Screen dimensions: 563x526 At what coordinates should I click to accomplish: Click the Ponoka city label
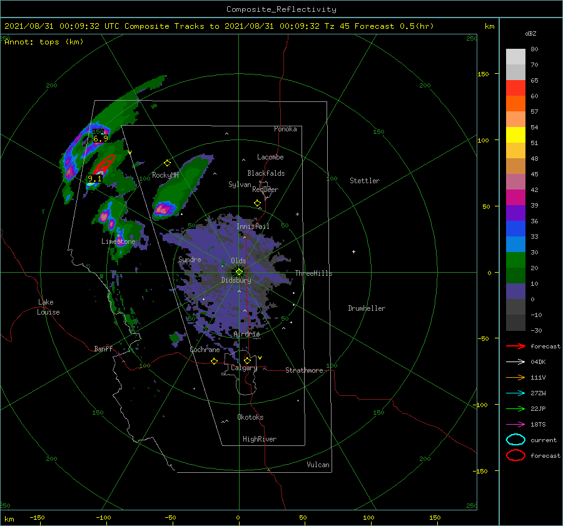(x=285, y=129)
